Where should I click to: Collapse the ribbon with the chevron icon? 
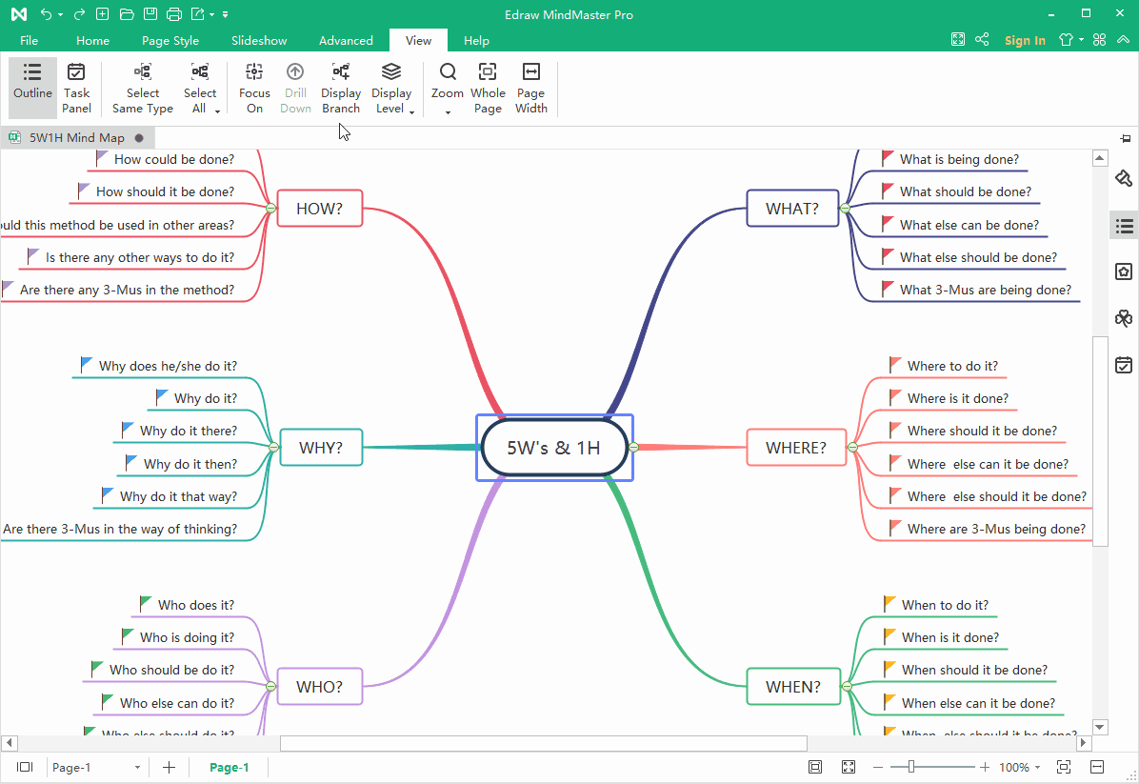(x=1122, y=40)
